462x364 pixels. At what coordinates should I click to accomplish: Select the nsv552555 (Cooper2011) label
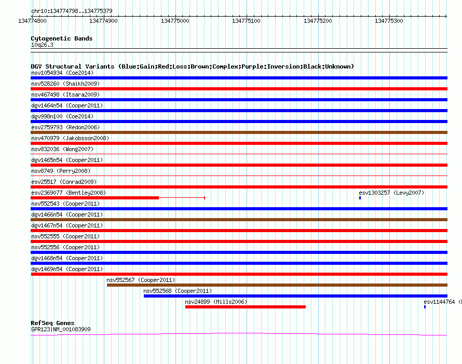(x=65, y=236)
